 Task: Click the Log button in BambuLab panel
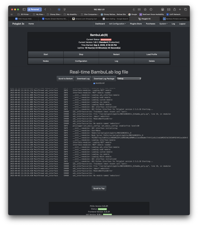click(116, 61)
